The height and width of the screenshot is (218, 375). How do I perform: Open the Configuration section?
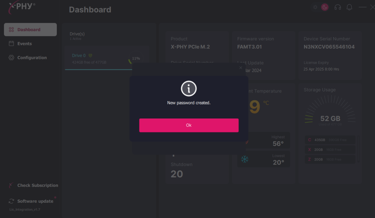coord(32,57)
